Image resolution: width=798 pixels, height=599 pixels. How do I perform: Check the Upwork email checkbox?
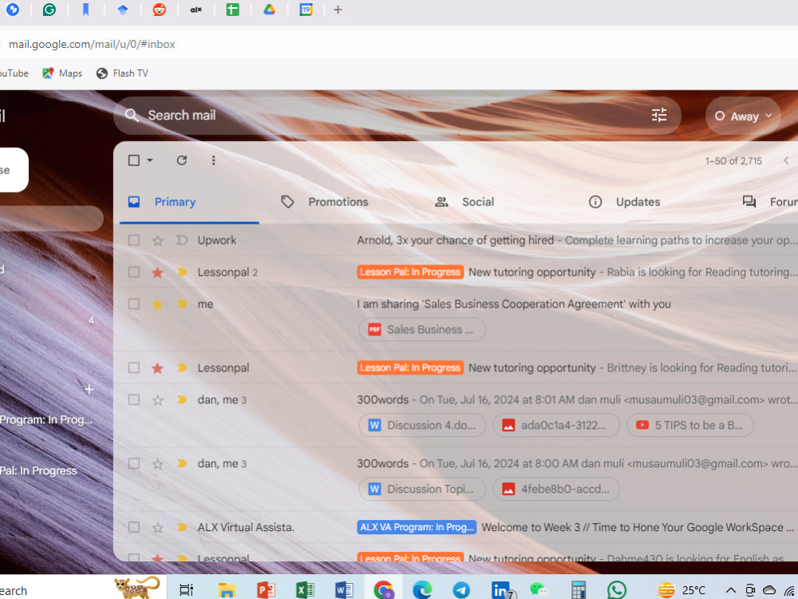point(134,240)
